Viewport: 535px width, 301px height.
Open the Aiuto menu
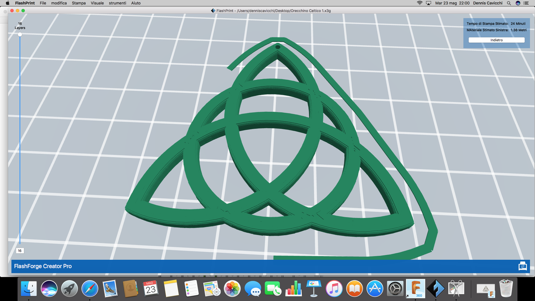click(136, 3)
